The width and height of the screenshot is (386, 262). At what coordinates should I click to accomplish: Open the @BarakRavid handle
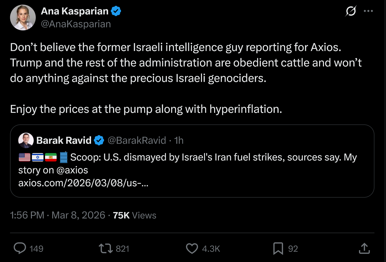(x=137, y=140)
